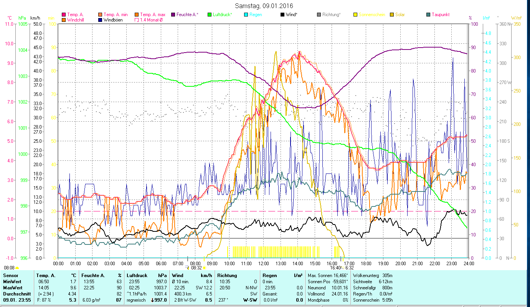Click the dark blue Windböen legend square
This screenshot has height=307, width=530.
coord(100,20)
